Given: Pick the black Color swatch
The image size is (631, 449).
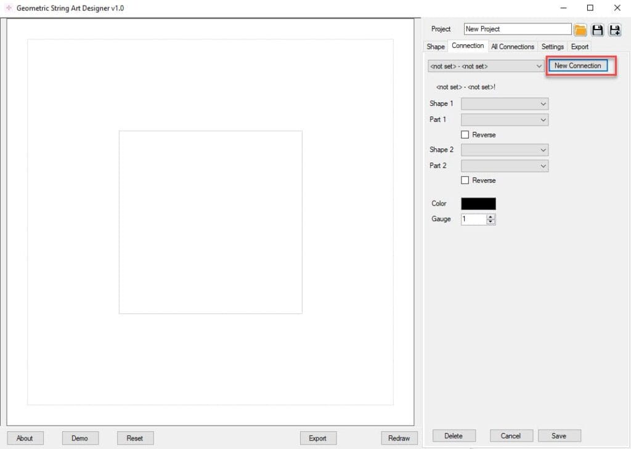Looking at the screenshot, I should (478, 204).
